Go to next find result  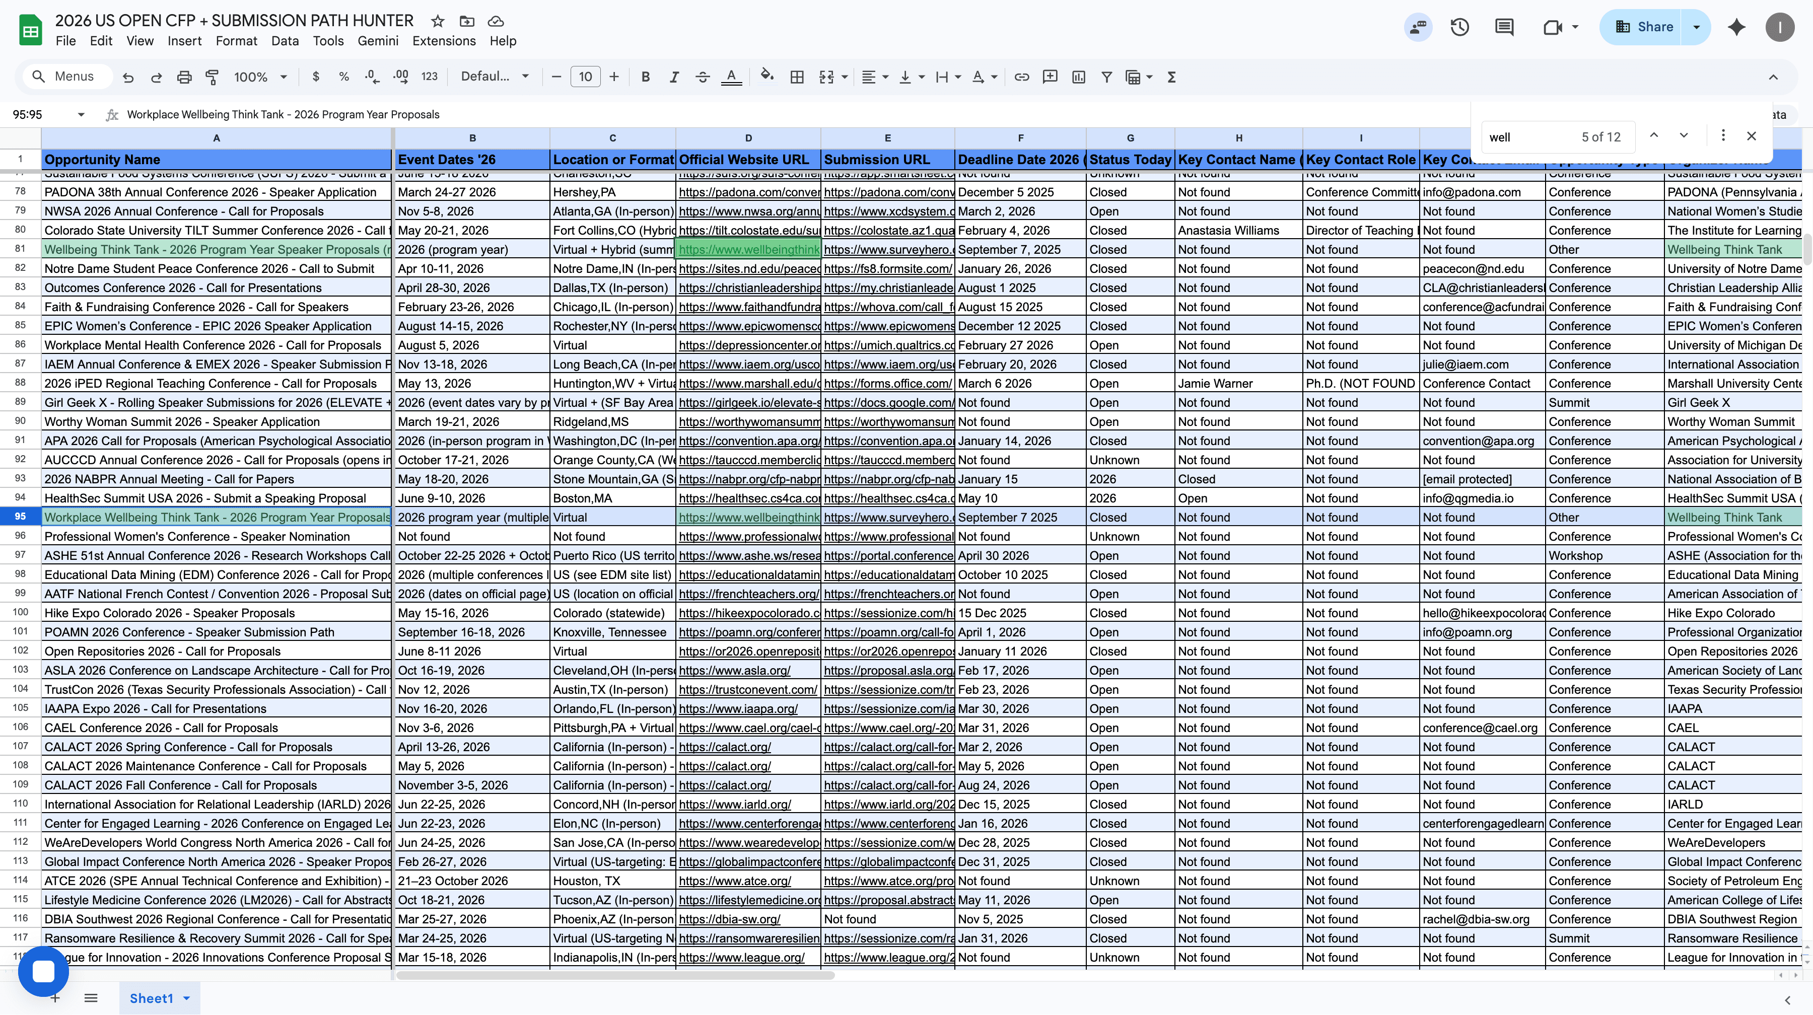[x=1684, y=136]
